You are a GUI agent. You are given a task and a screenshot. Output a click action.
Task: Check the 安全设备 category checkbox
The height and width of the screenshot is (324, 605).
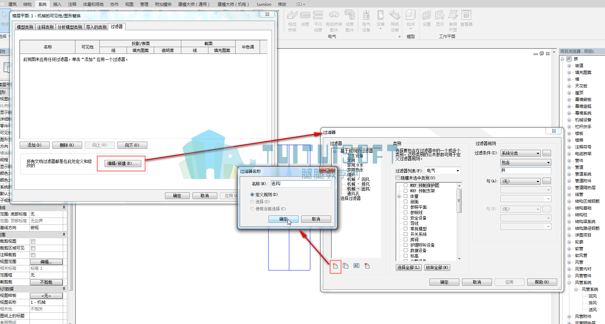[405, 218]
